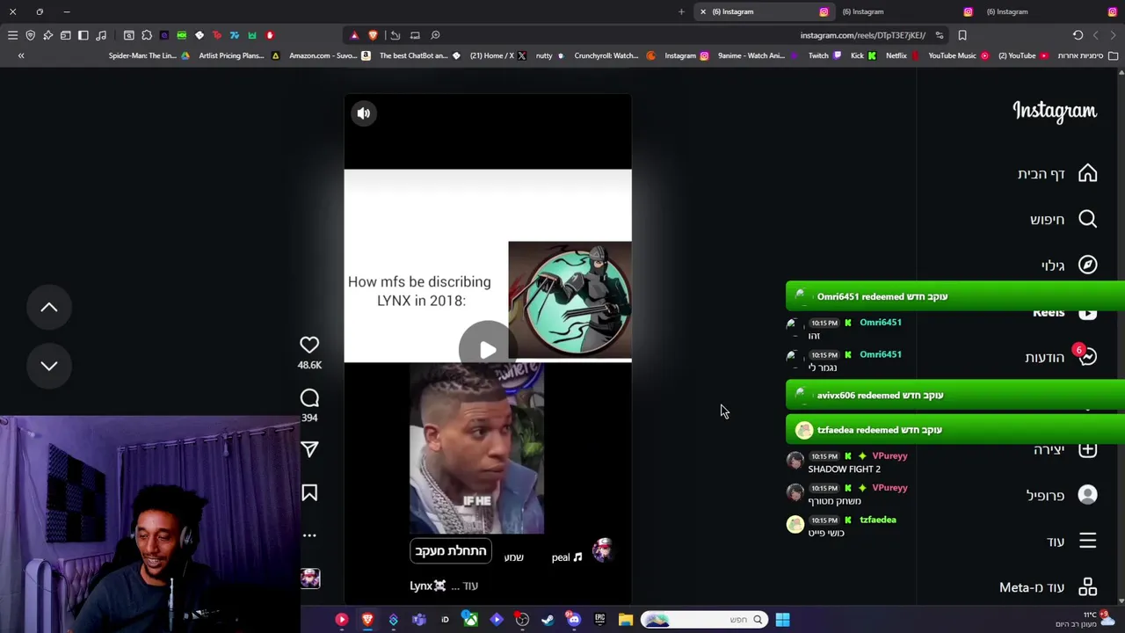Open 'יצירה' create in the sidebar
Viewport: 1125px width, 633px height.
[x=1065, y=449]
